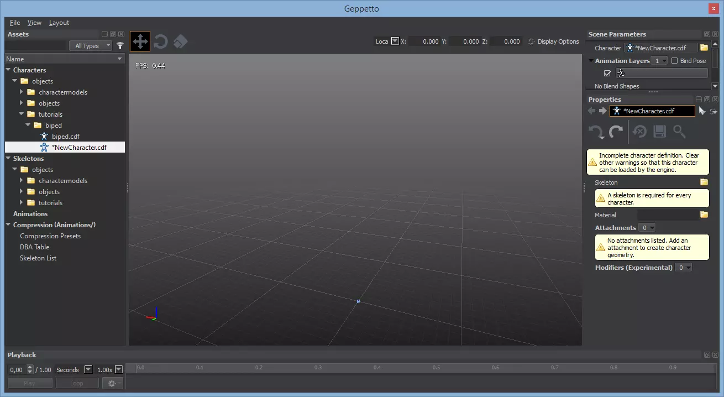Click the 0.5 mark on the timeline ruler
Viewport: 724px width, 397px height.
(436, 368)
